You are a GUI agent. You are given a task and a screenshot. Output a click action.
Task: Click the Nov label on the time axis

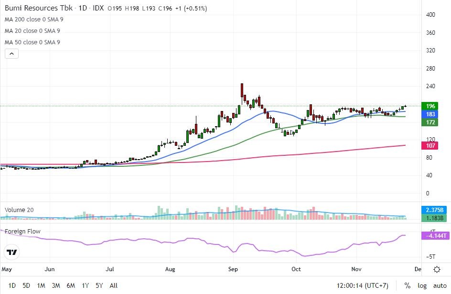[x=356, y=269]
